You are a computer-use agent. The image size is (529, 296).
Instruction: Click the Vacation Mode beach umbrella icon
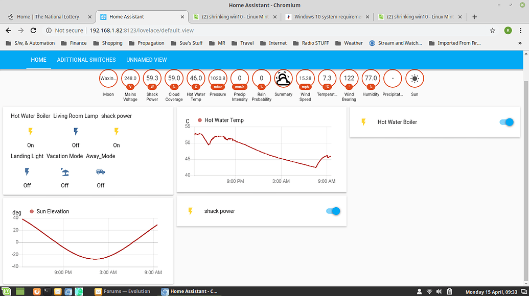click(65, 172)
